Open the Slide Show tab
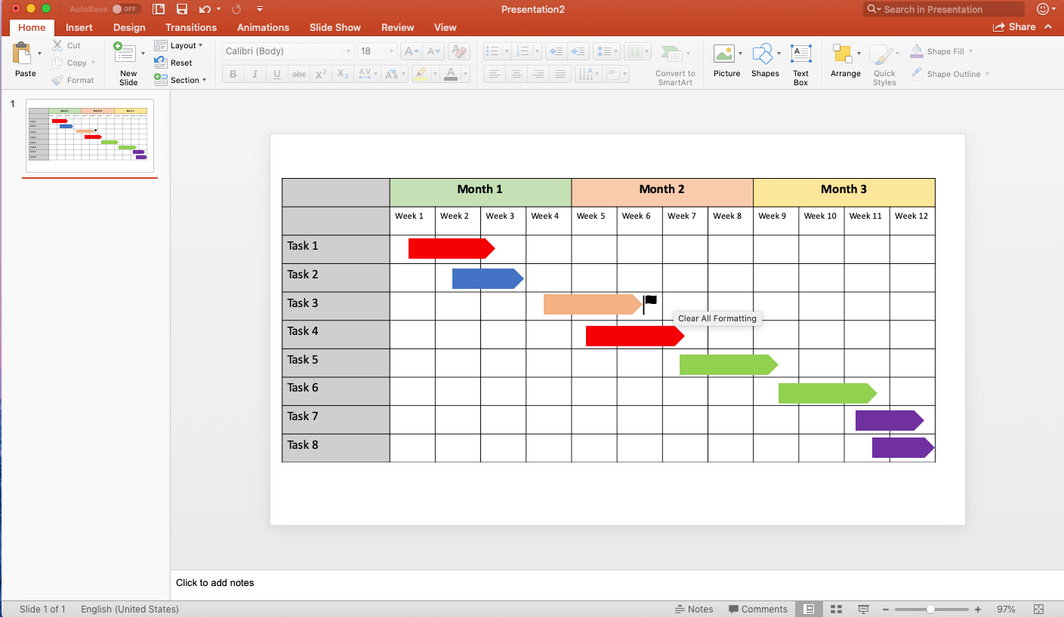The height and width of the screenshot is (617, 1064). click(x=335, y=27)
